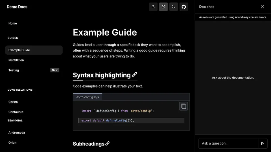Select the astro.config.mjs code tab
Image resolution: width=271 pixels, height=152 pixels.
click(88, 97)
